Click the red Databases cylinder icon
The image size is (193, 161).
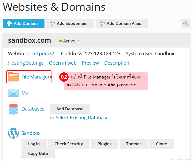click(x=13, y=109)
